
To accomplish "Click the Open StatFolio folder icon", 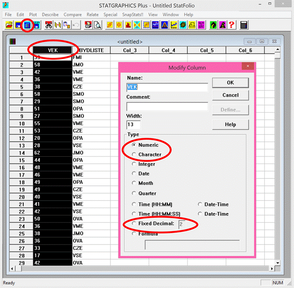I will point(9,25).
